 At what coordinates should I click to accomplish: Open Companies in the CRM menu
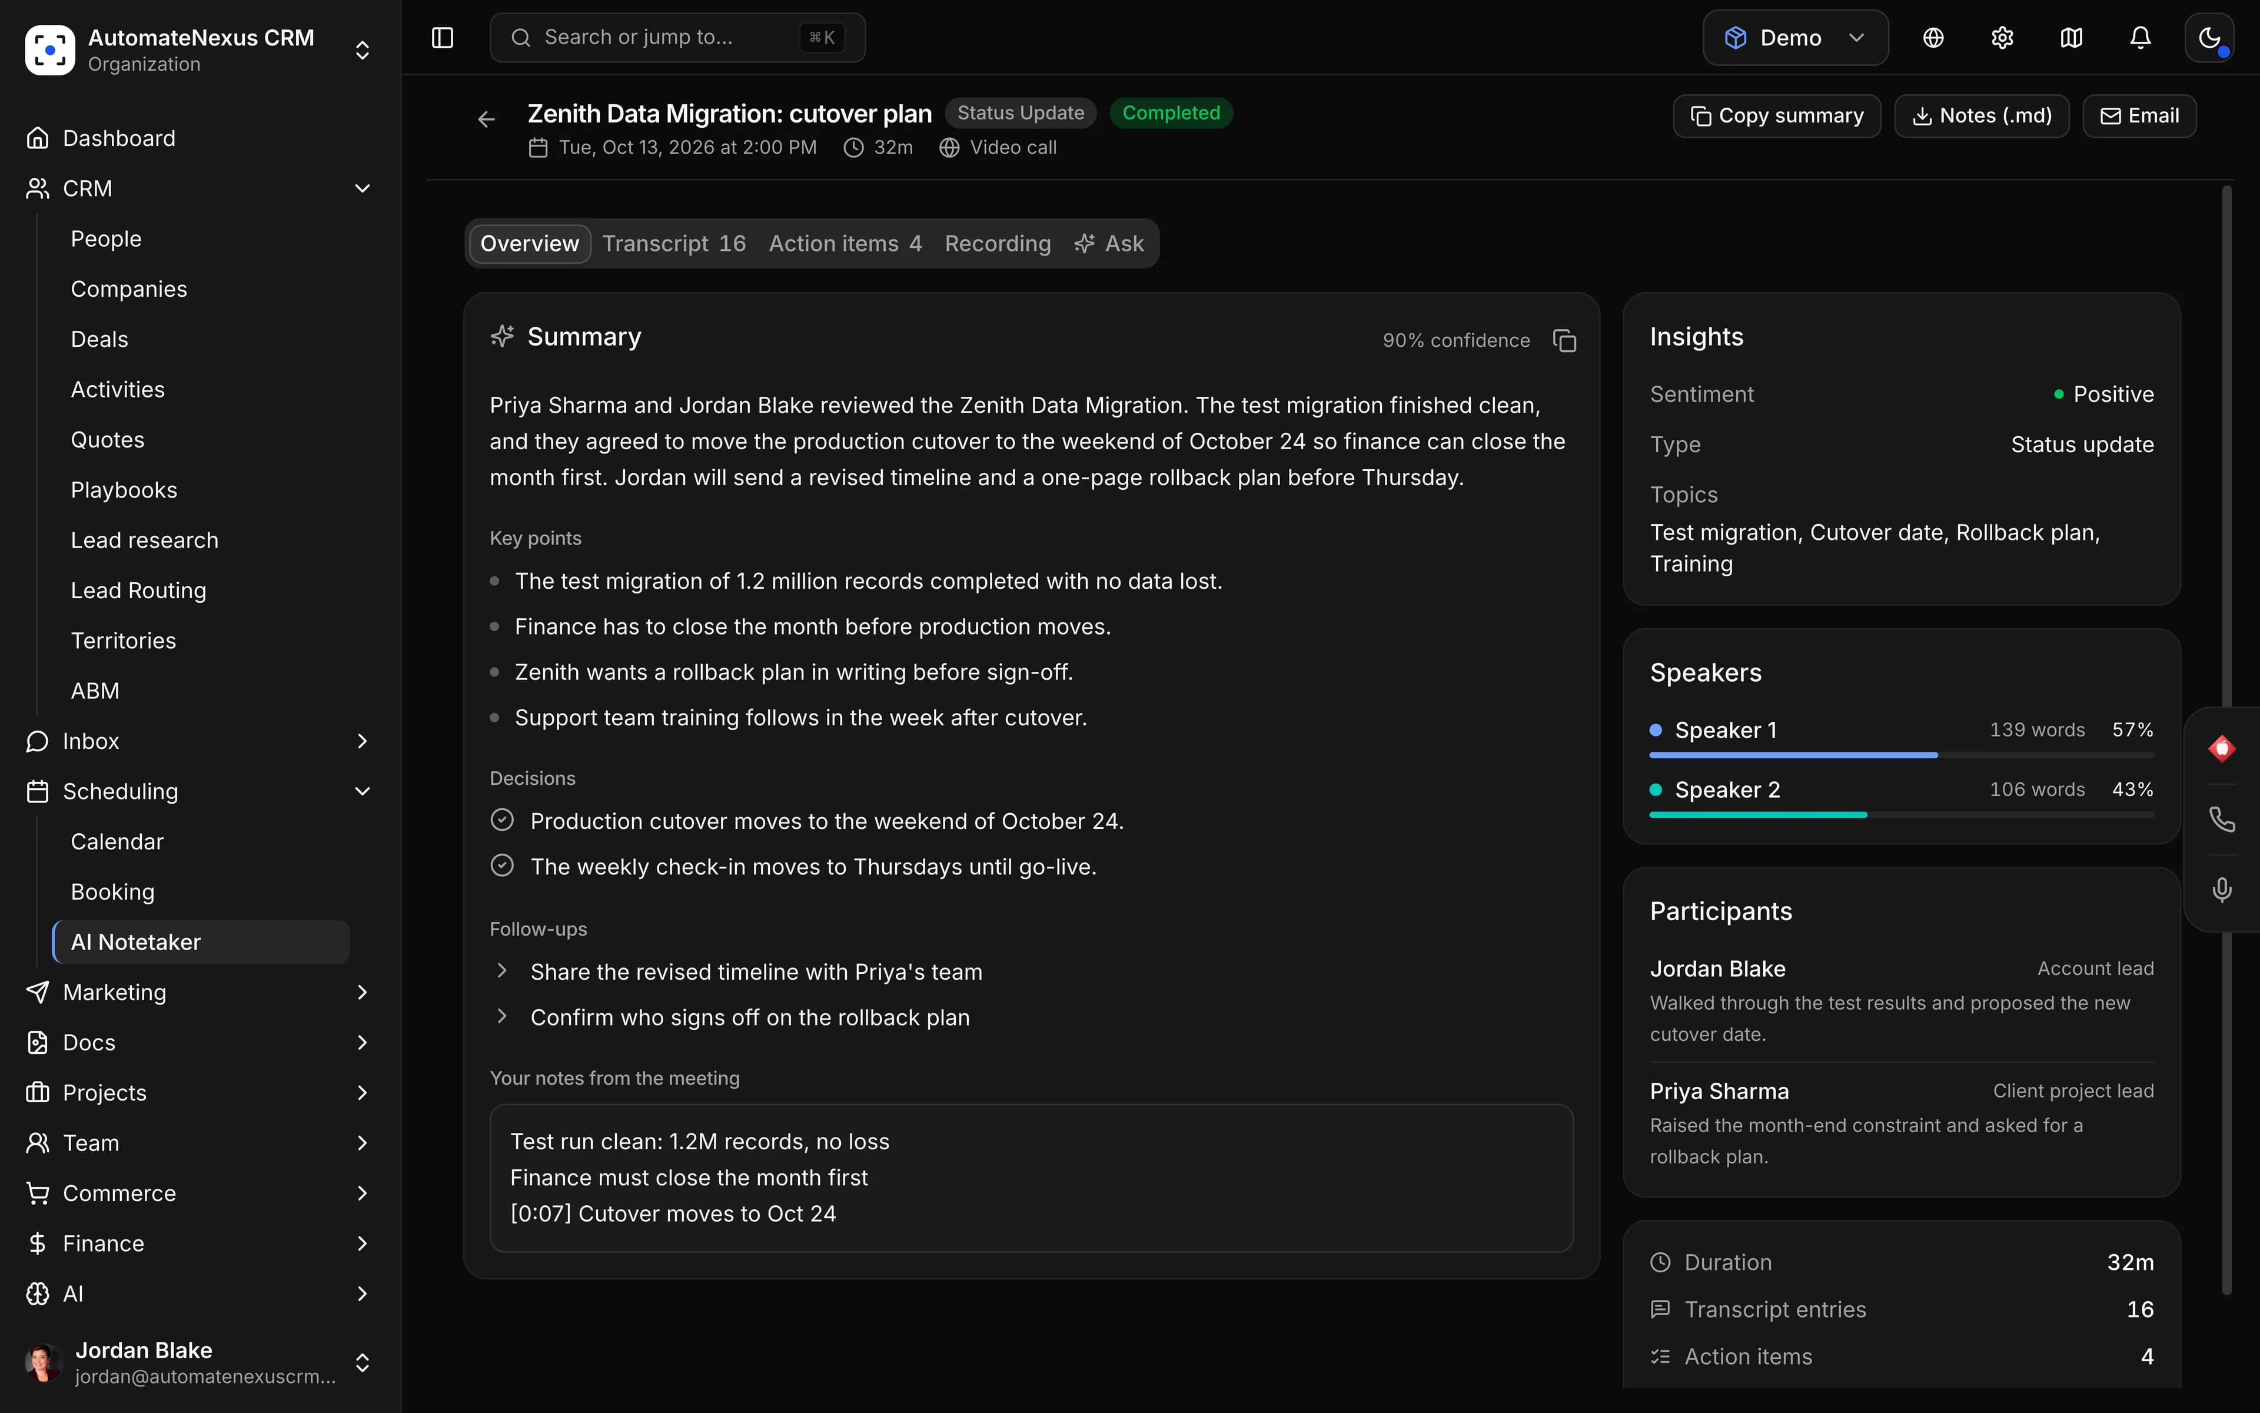click(x=129, y=288)
